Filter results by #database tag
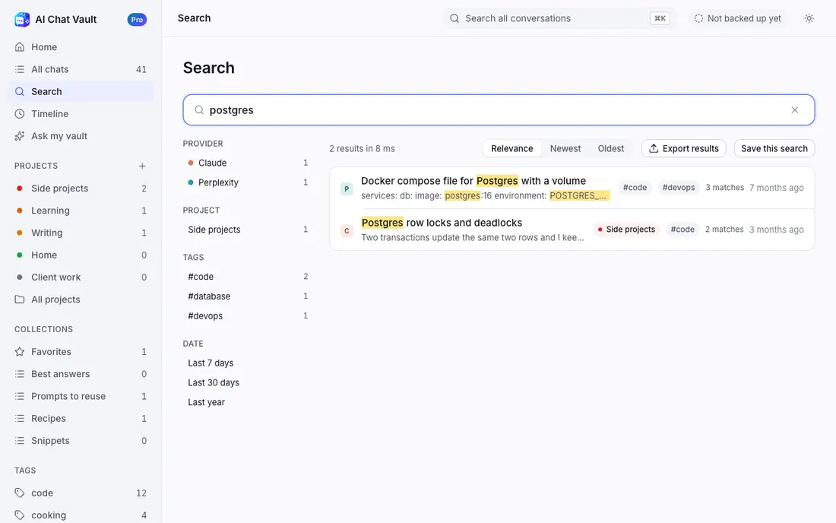This screenshot has width=836, height=523. (248, 296)
